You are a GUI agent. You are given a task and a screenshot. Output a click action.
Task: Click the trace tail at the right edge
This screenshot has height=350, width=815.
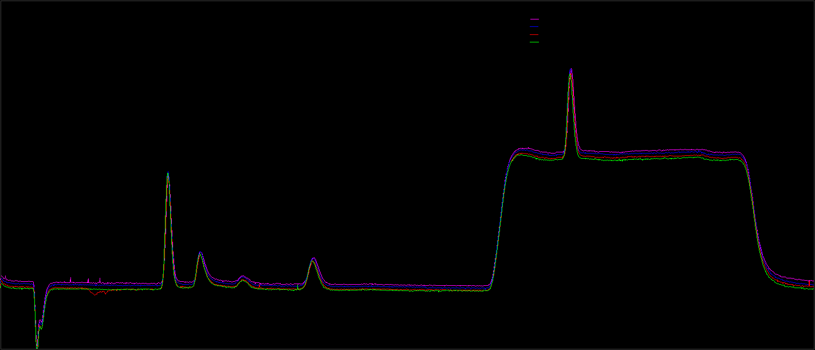pyautogui.click(x=810, y=284)
